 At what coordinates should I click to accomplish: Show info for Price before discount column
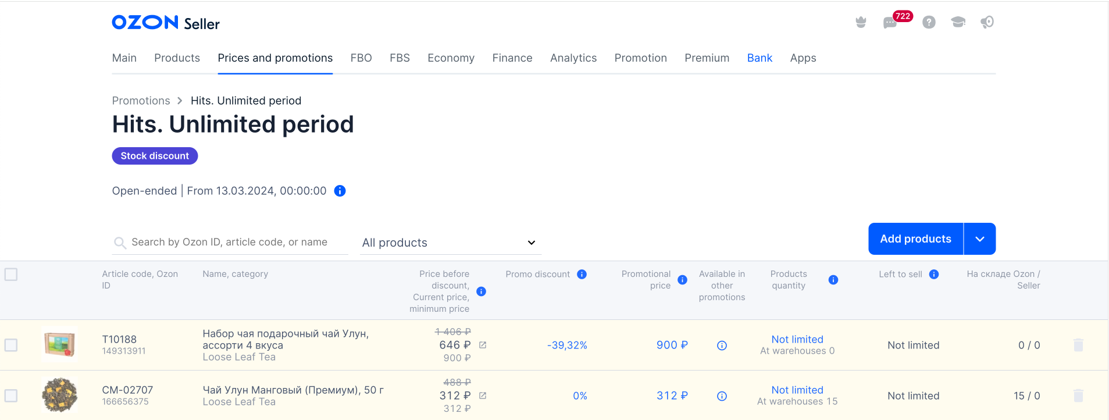[x=482, y=291]
